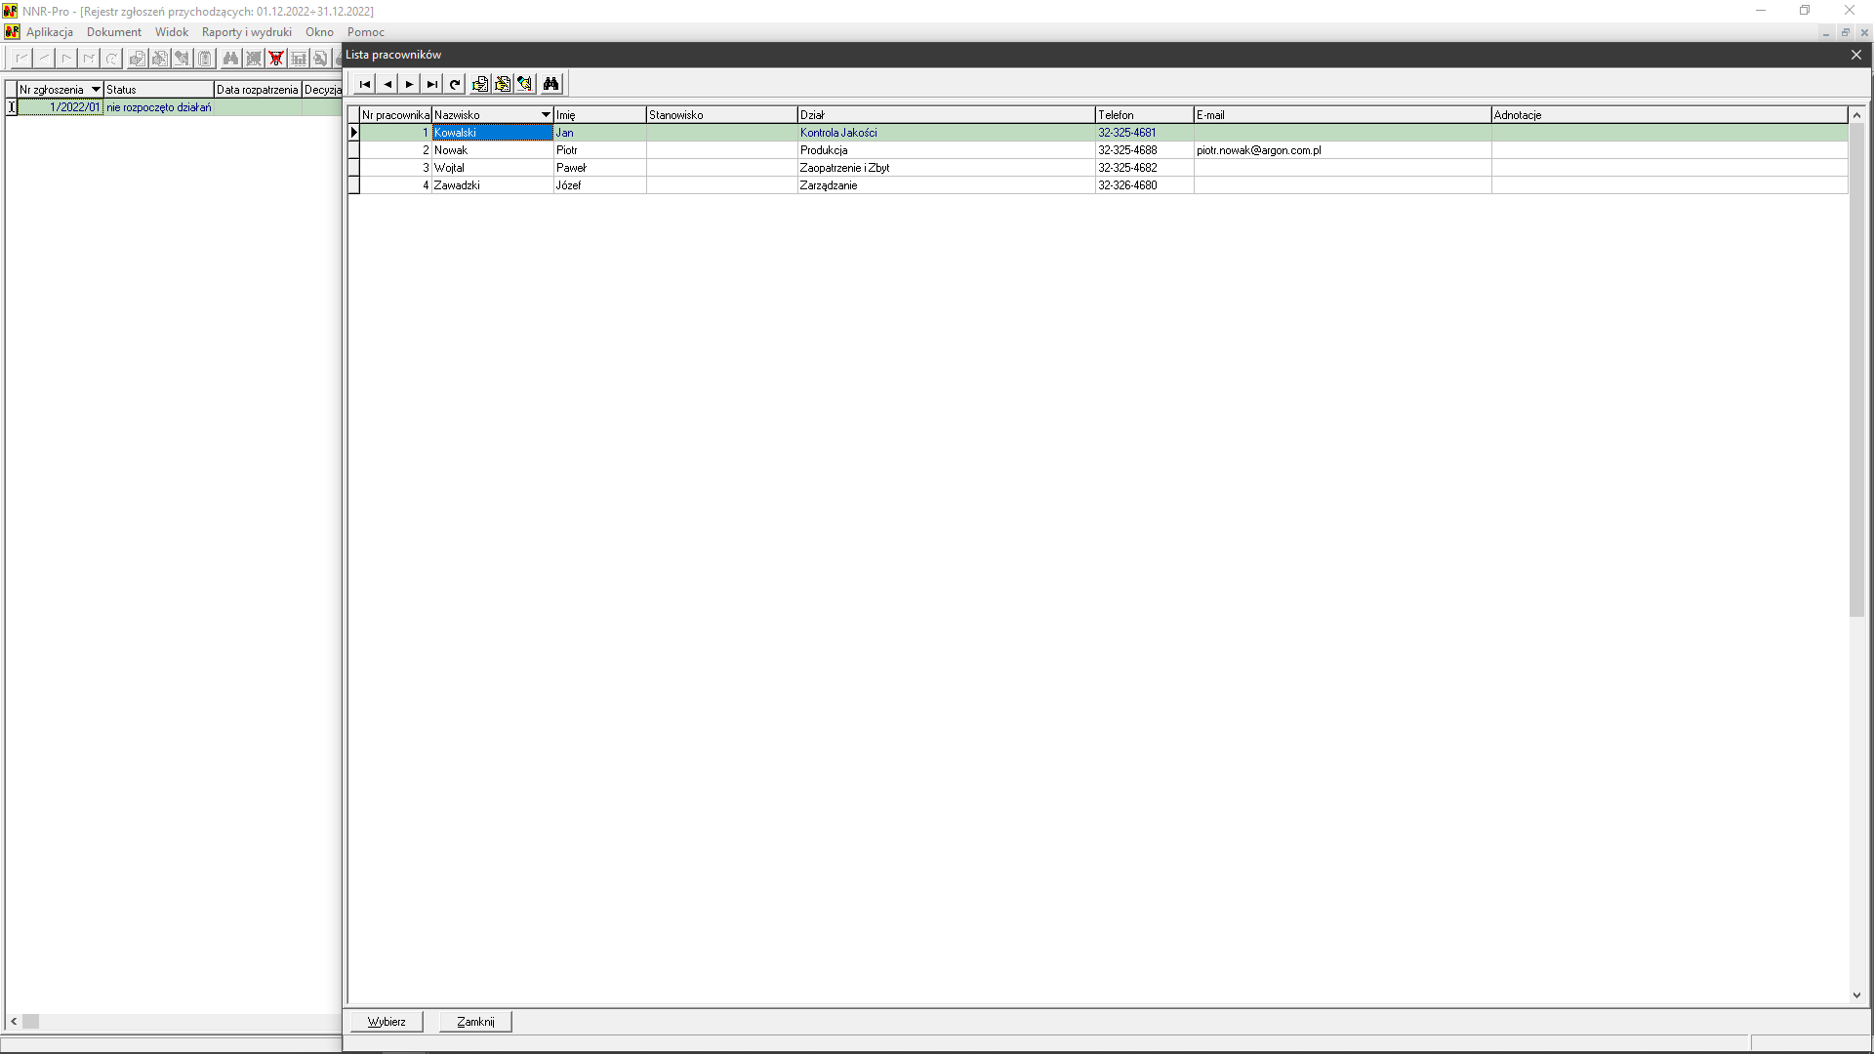Go to previous employee record
The image size is (1874, 1054).
click(x=387, y=84)
